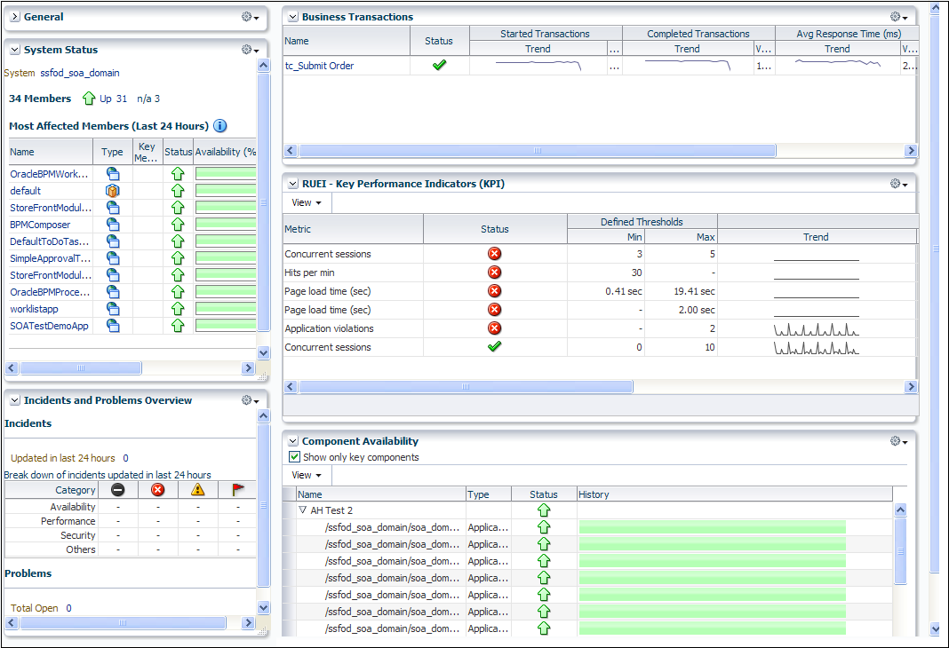Click the fatal incident category icon
Screen dimensions: 949x648
pos(118,490)
